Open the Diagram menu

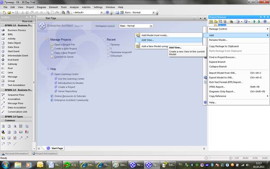click(41, 7)
